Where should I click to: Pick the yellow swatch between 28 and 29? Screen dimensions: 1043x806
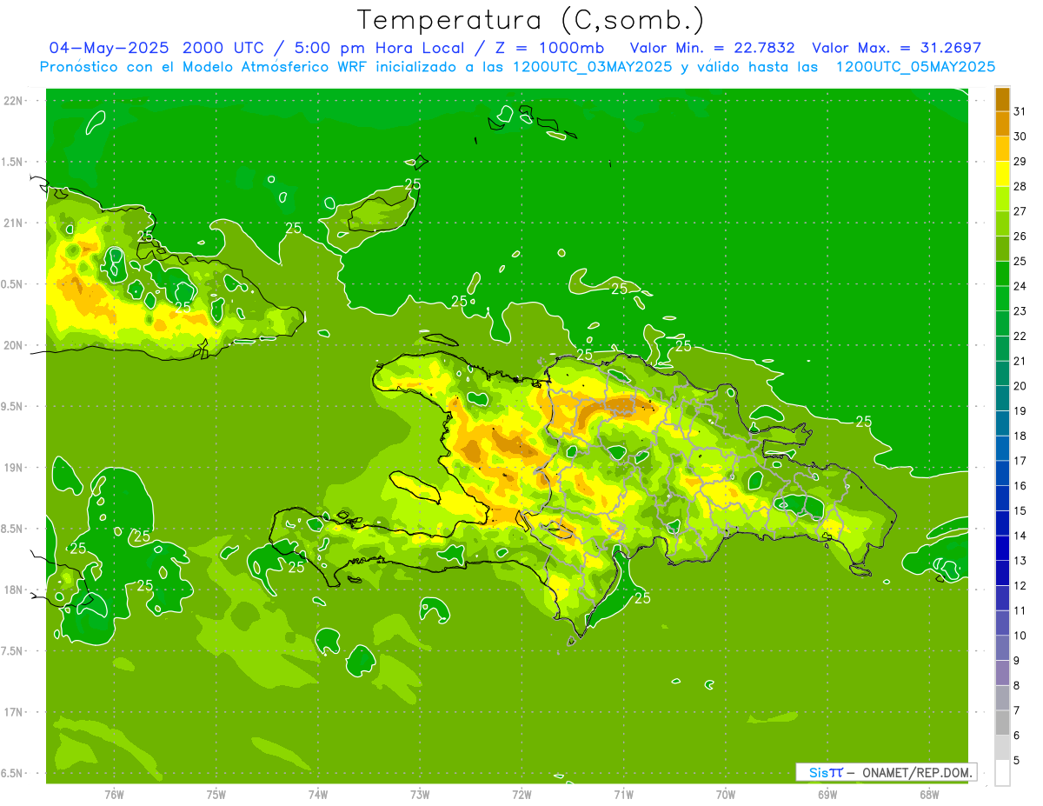(x=1003, y=174)
